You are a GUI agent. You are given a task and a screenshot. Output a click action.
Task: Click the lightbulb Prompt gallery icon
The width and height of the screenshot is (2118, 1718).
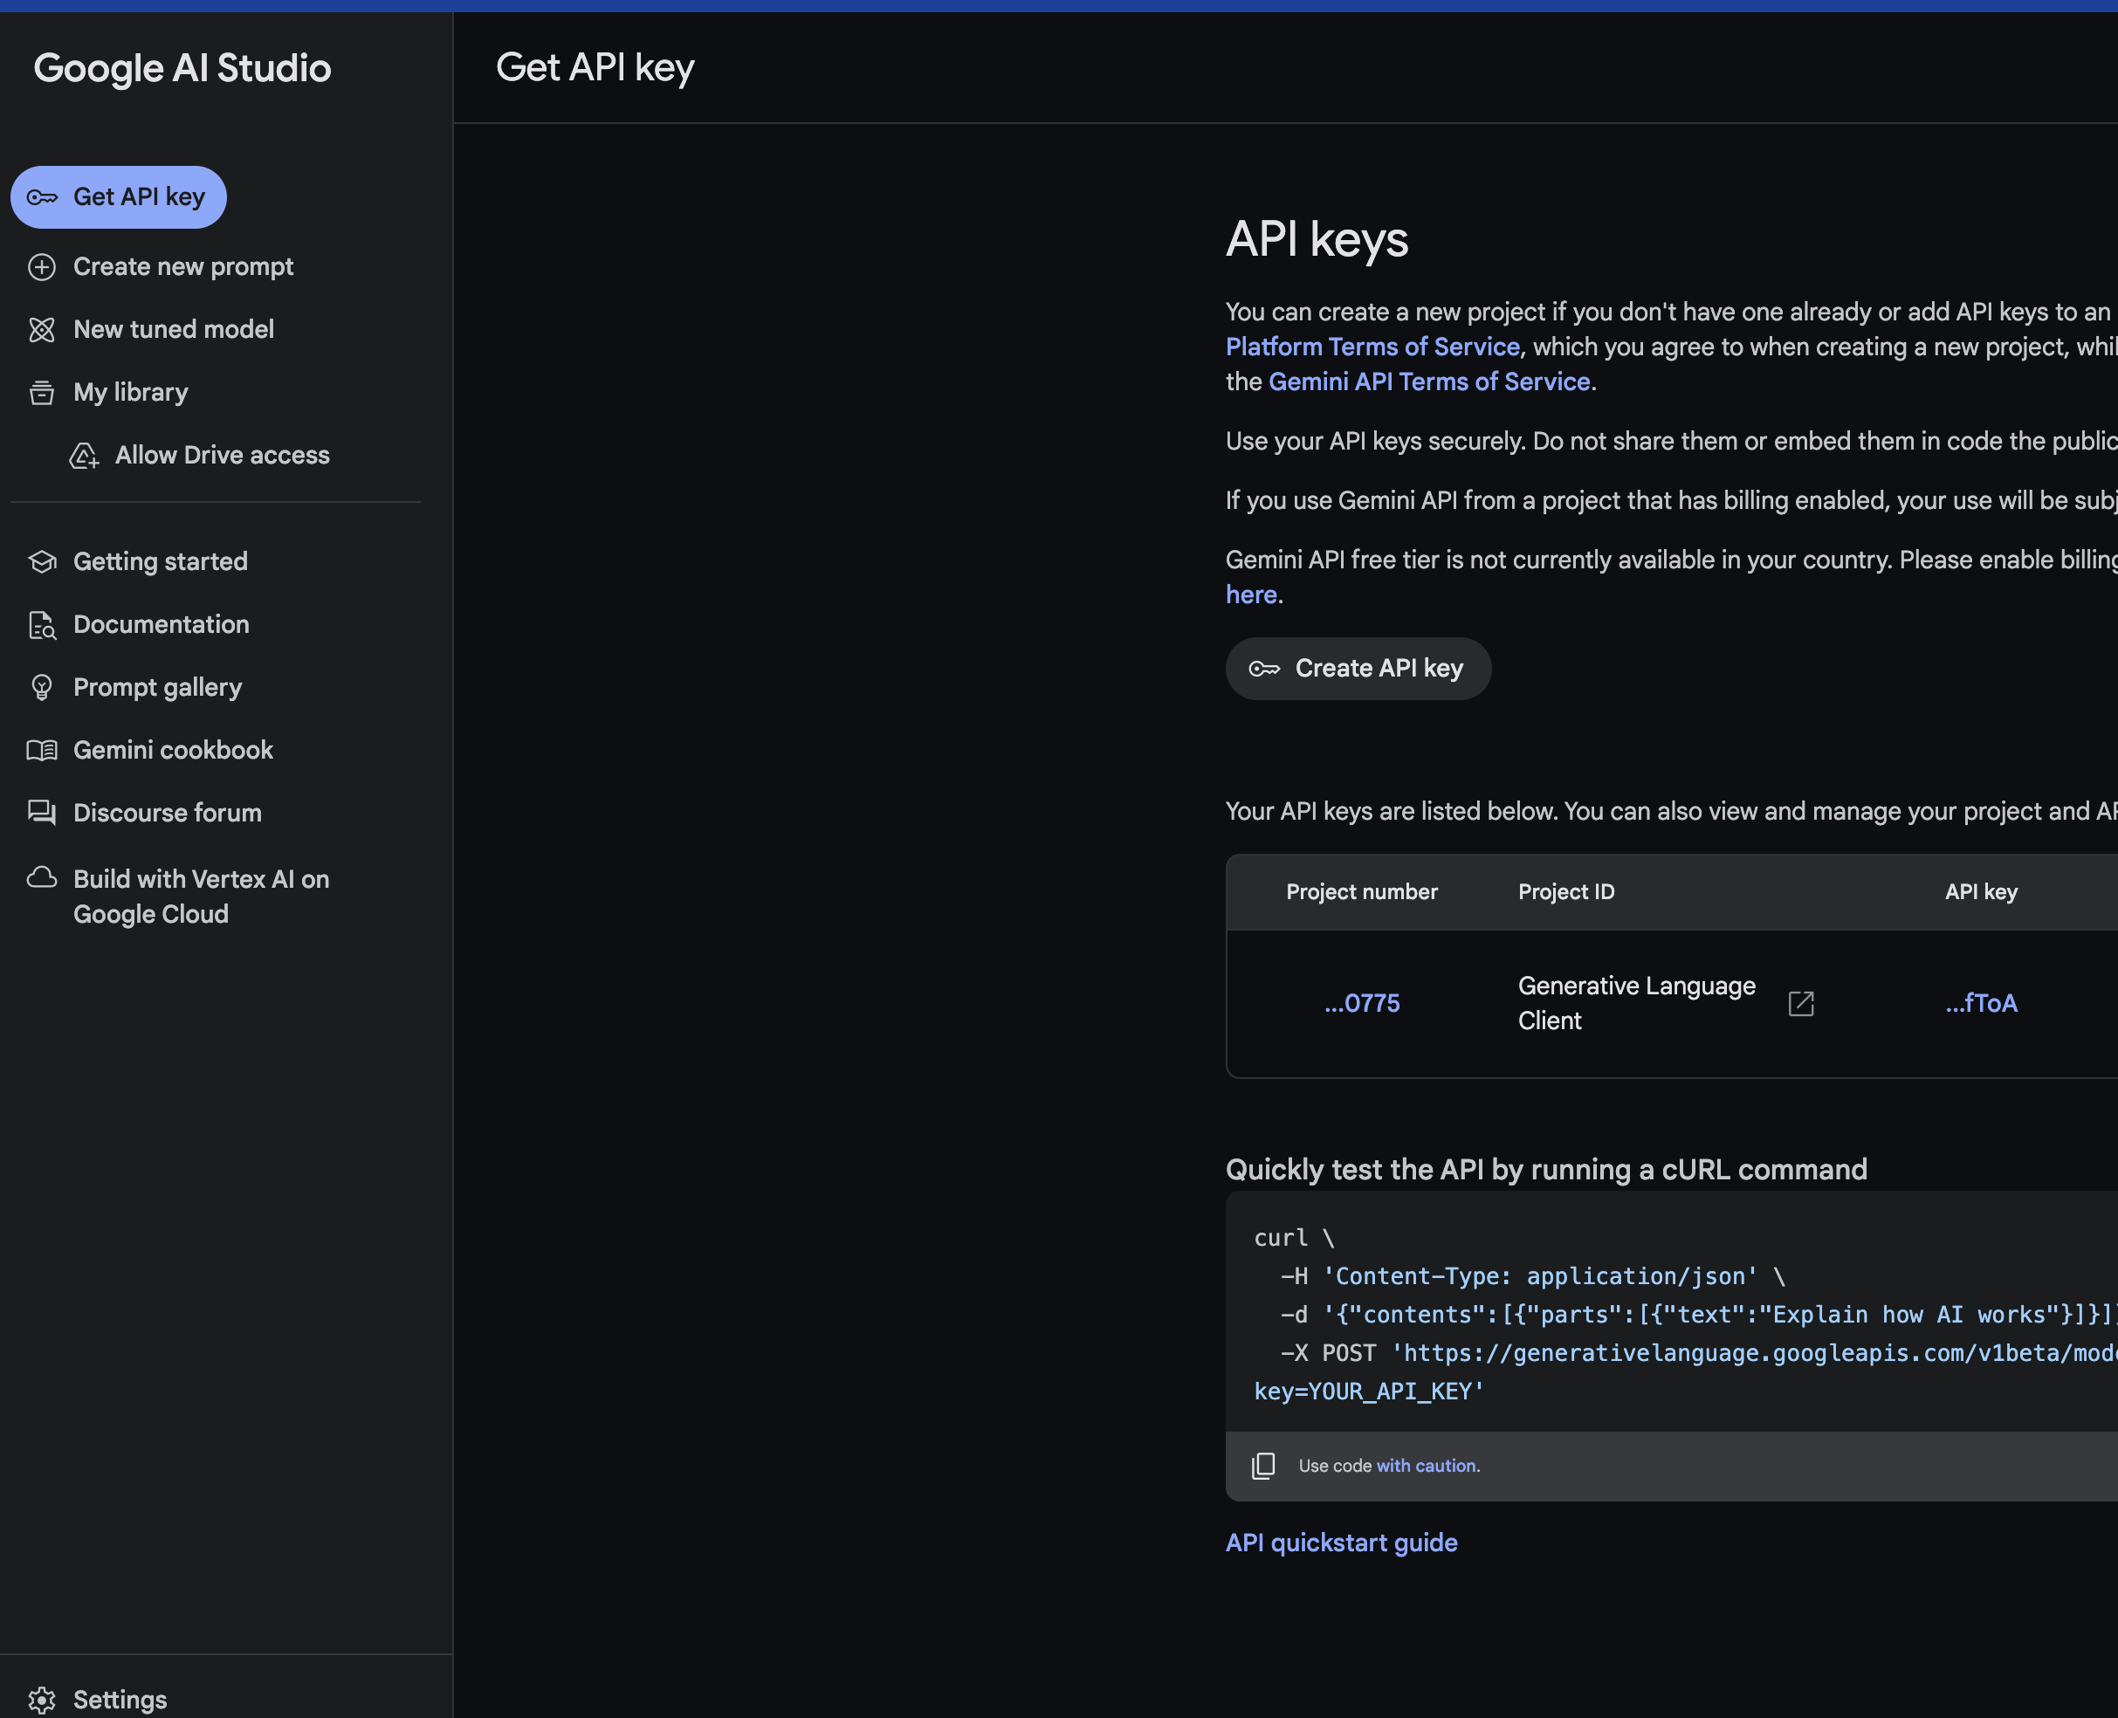coord(42,688)
